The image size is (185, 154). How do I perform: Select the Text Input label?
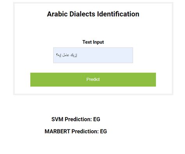93,42
